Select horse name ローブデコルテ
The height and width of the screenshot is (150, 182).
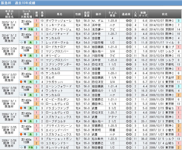56,122
